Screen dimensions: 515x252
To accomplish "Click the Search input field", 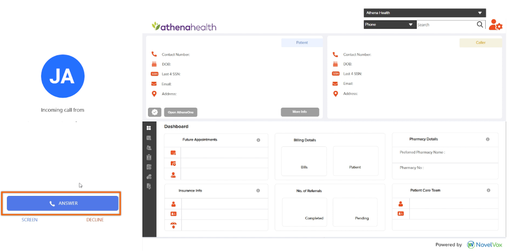I will (445, 25).
